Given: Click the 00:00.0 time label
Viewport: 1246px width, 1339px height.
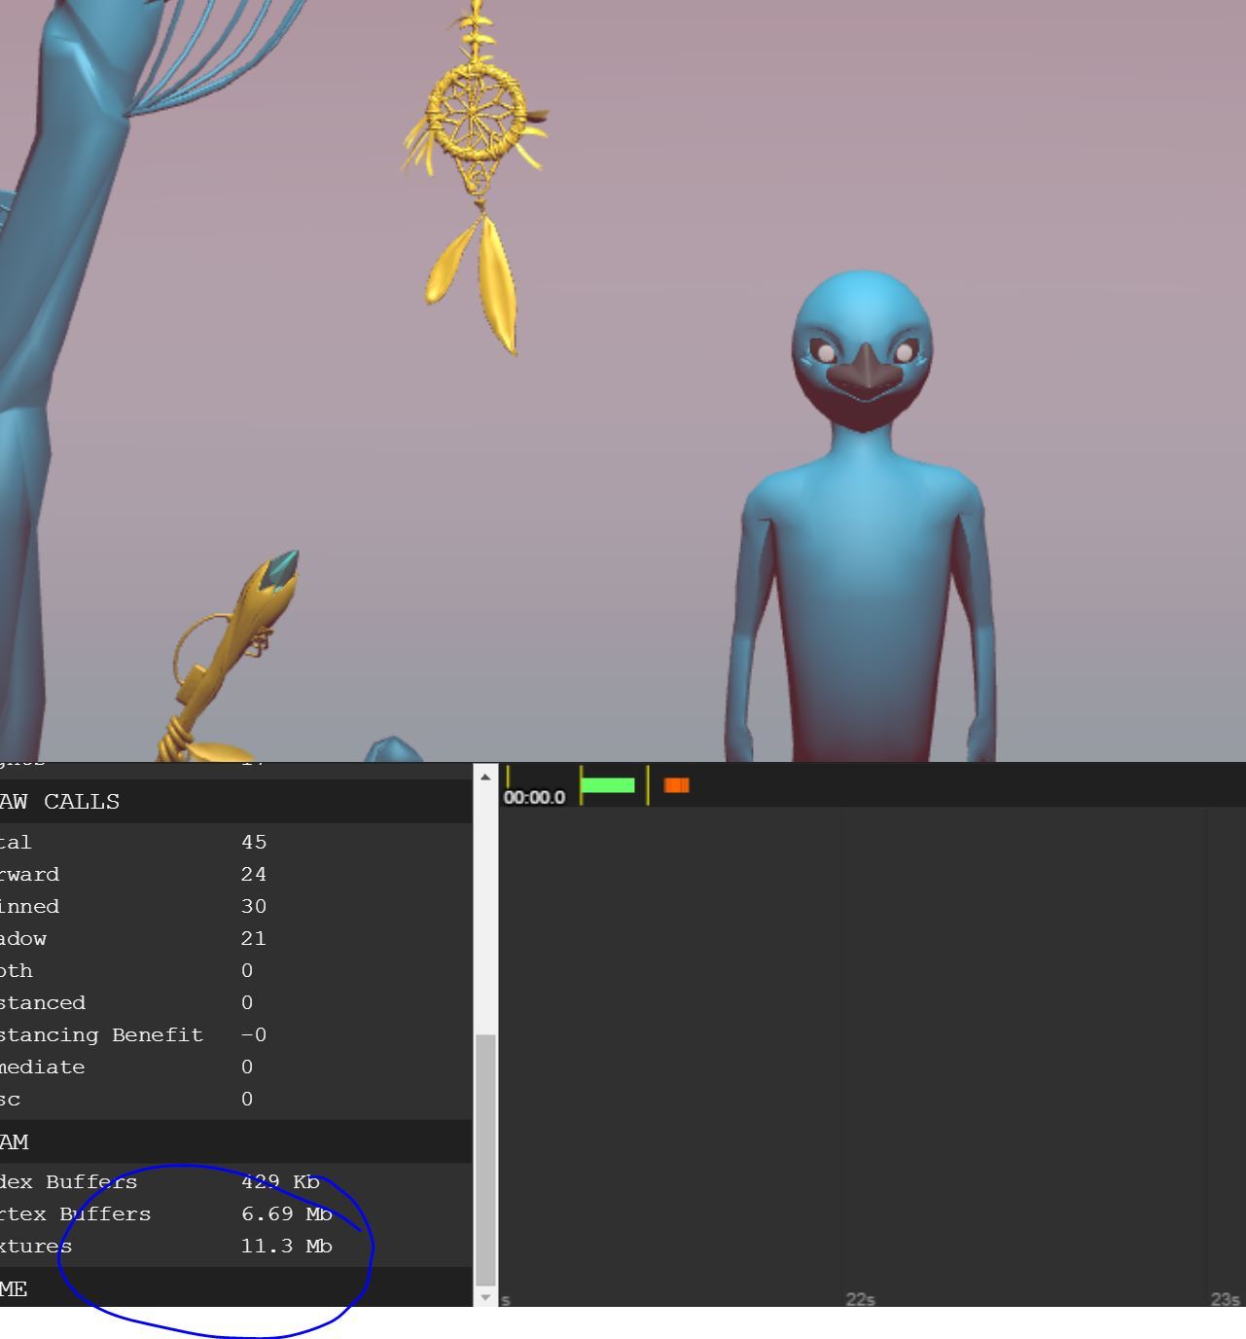Looking at the screenshot, I should click(534, 798).
